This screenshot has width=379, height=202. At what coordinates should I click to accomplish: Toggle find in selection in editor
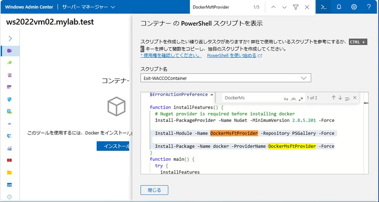pyautogui.click(x=348, y=99)
